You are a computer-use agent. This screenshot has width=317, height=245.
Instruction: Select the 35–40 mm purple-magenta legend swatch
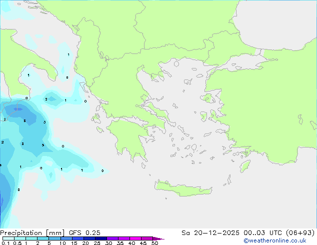tap(124, 238)
